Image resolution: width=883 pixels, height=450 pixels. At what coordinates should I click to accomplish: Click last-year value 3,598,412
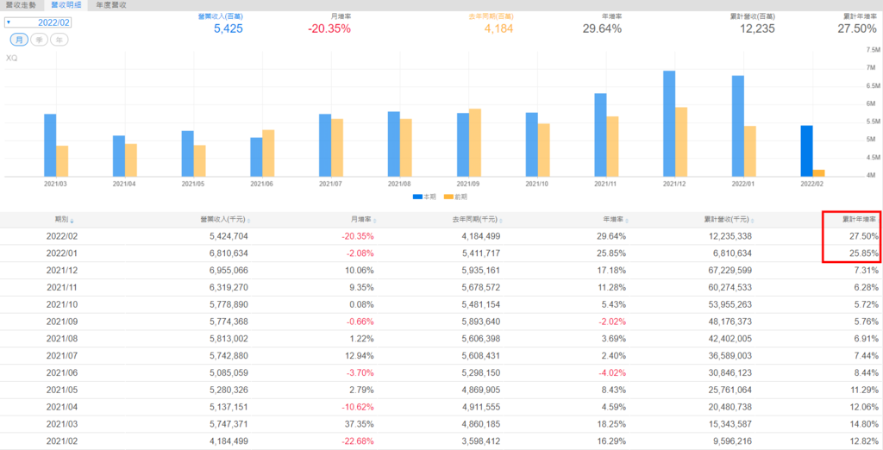[480, 441]
